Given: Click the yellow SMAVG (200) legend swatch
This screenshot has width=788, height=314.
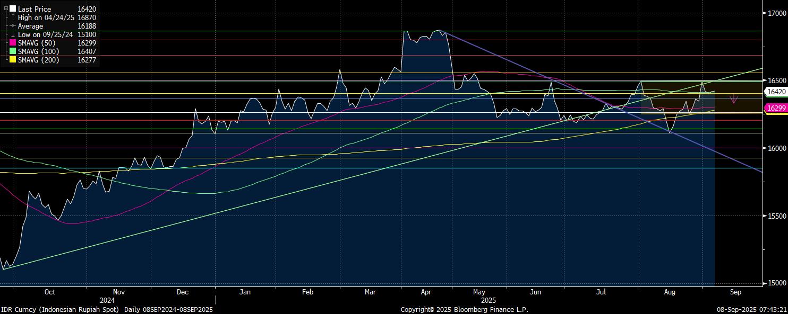Looking at the screenshot, I should 13,60.
